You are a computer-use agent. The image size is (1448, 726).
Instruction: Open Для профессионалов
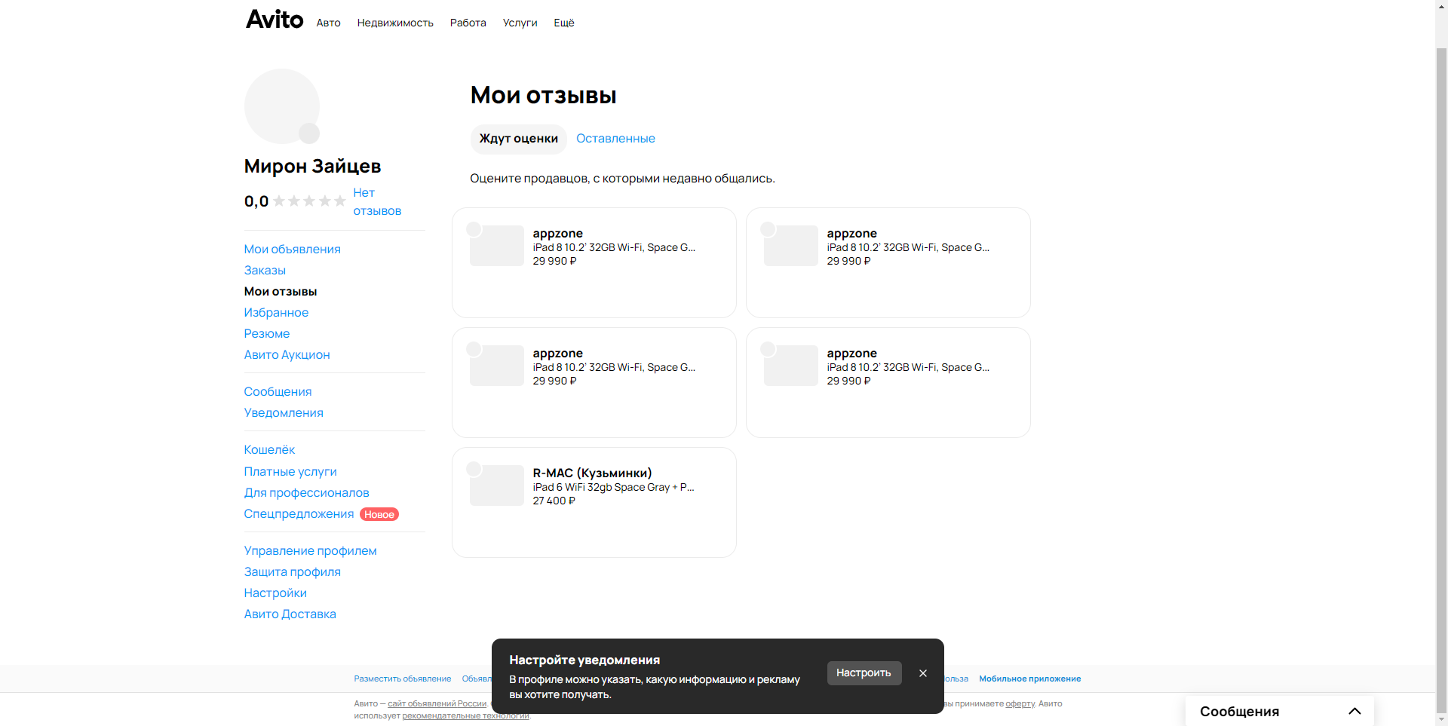click(x=306, y=493)
